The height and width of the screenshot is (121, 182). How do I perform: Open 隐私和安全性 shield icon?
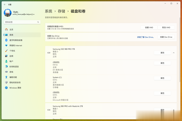[6, 82]
